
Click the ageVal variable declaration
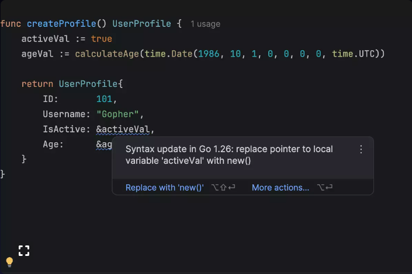[x=37, y=54]
